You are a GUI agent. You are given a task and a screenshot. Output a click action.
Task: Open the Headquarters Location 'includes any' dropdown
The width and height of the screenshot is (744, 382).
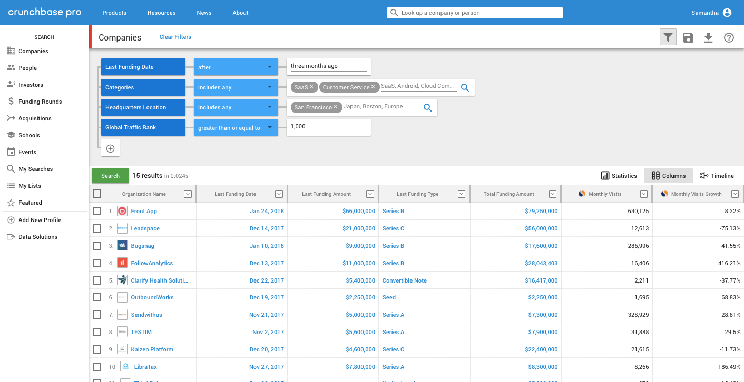point(236,107)
